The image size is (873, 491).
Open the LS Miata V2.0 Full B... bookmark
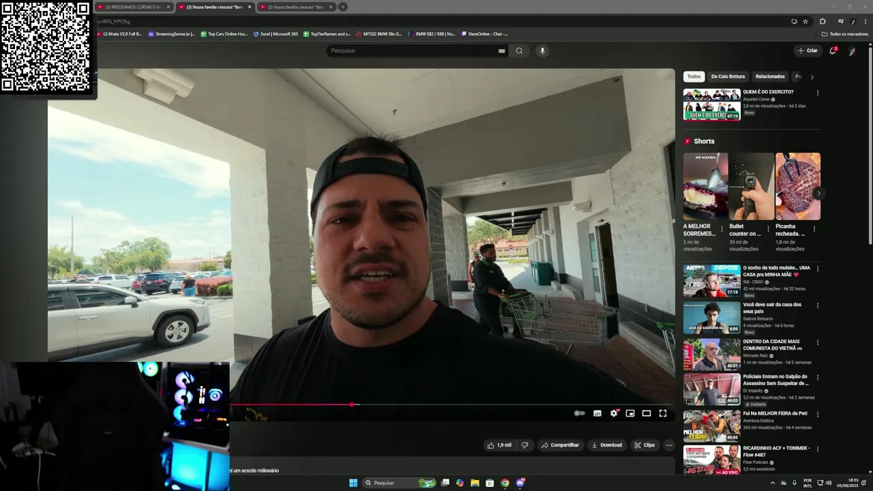point(119,33)
